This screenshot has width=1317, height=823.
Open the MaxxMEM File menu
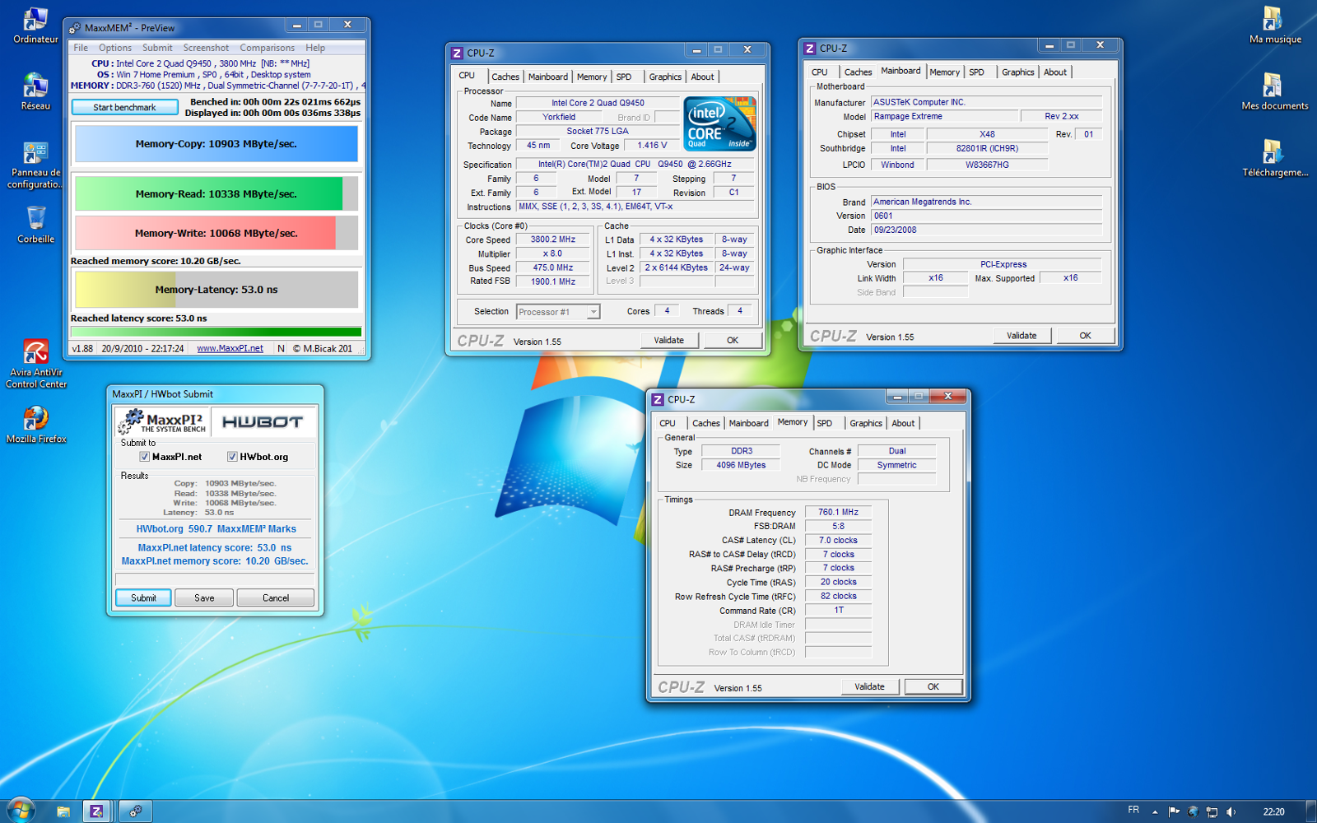(81, 48)
